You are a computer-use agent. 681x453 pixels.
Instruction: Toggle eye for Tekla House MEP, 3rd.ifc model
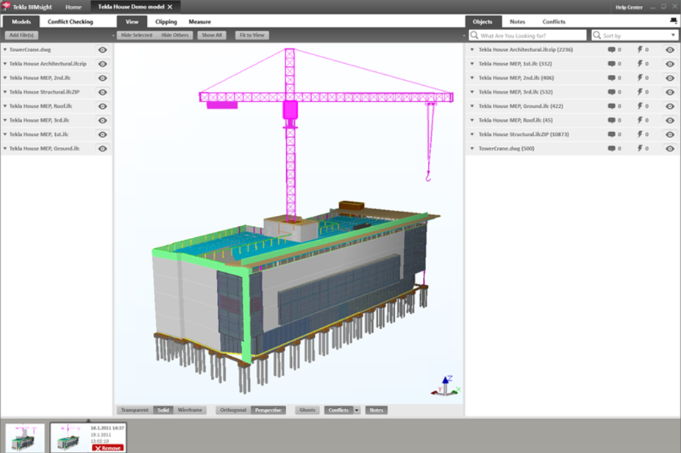click(102, 120)
